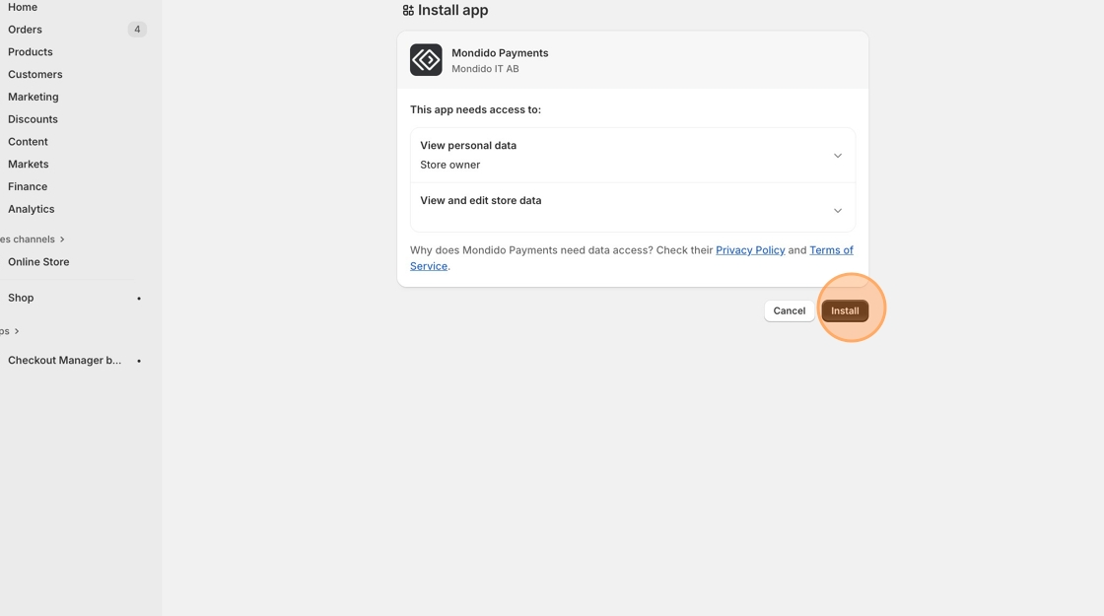Open Customers in the sidebar
Image resolution: width=1104 pixels, height=616 pixels.
pos(35,75)
